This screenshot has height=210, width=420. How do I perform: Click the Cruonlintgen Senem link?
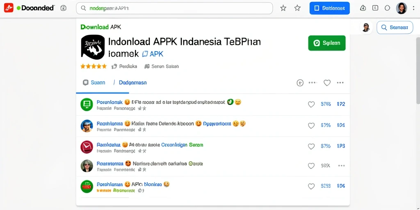click(182, 145)
